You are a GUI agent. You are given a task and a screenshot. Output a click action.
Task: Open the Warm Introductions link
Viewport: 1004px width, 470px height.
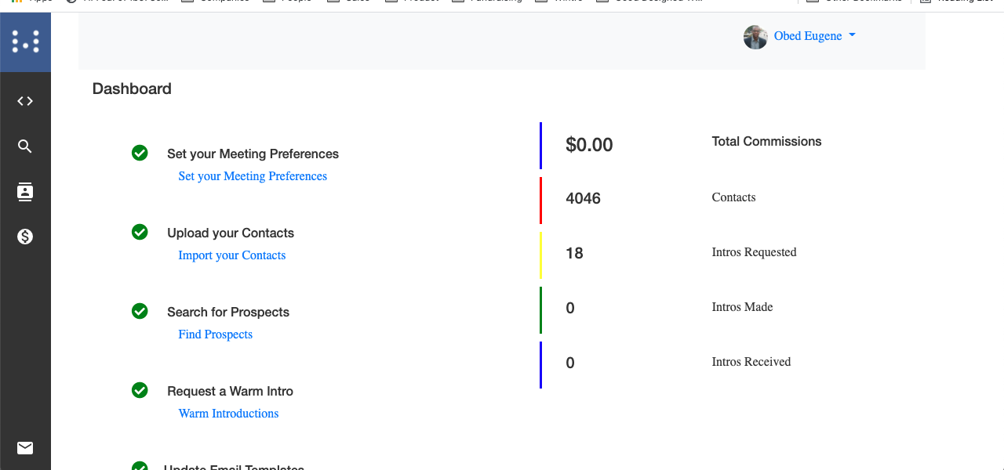(x=229, y=414)
